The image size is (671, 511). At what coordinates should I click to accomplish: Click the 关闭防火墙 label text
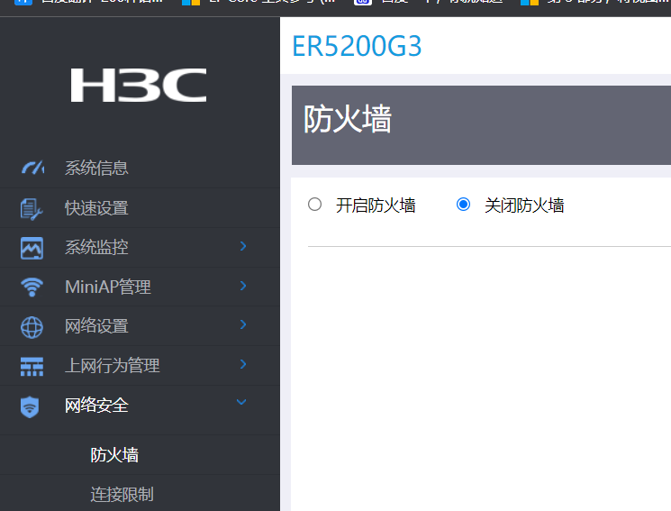524,205
